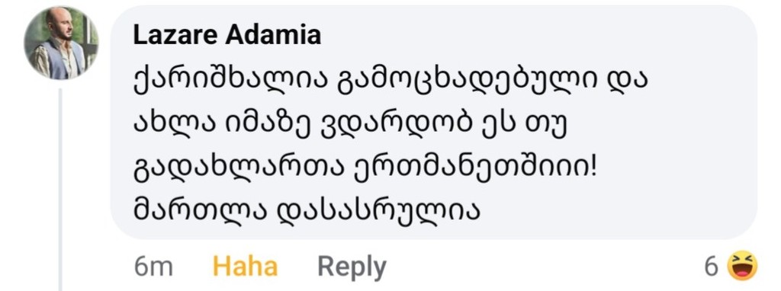
Task: Toggle the Haha reaction on this comment
Action: [245, 267]
